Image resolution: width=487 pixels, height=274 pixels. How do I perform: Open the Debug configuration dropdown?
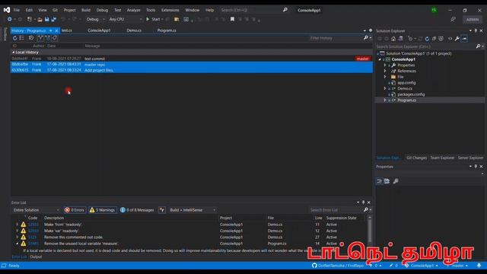(95, 19)
